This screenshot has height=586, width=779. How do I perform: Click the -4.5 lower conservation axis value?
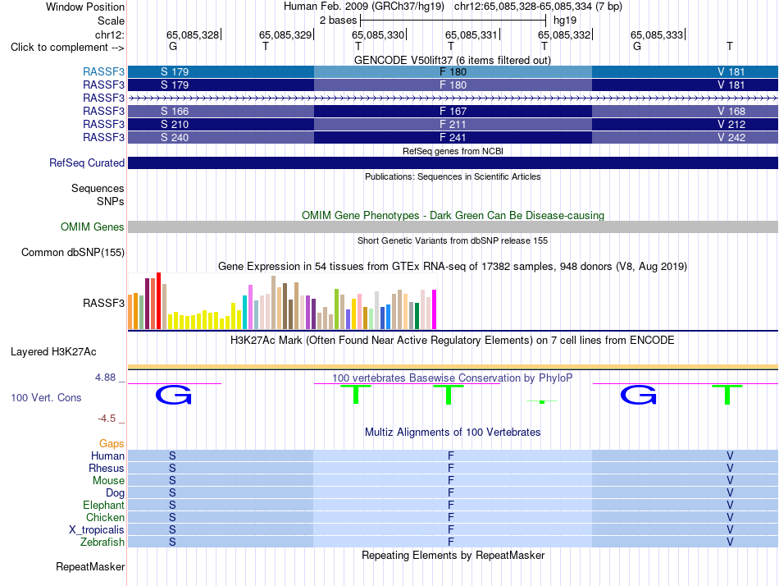pos(107,419)
